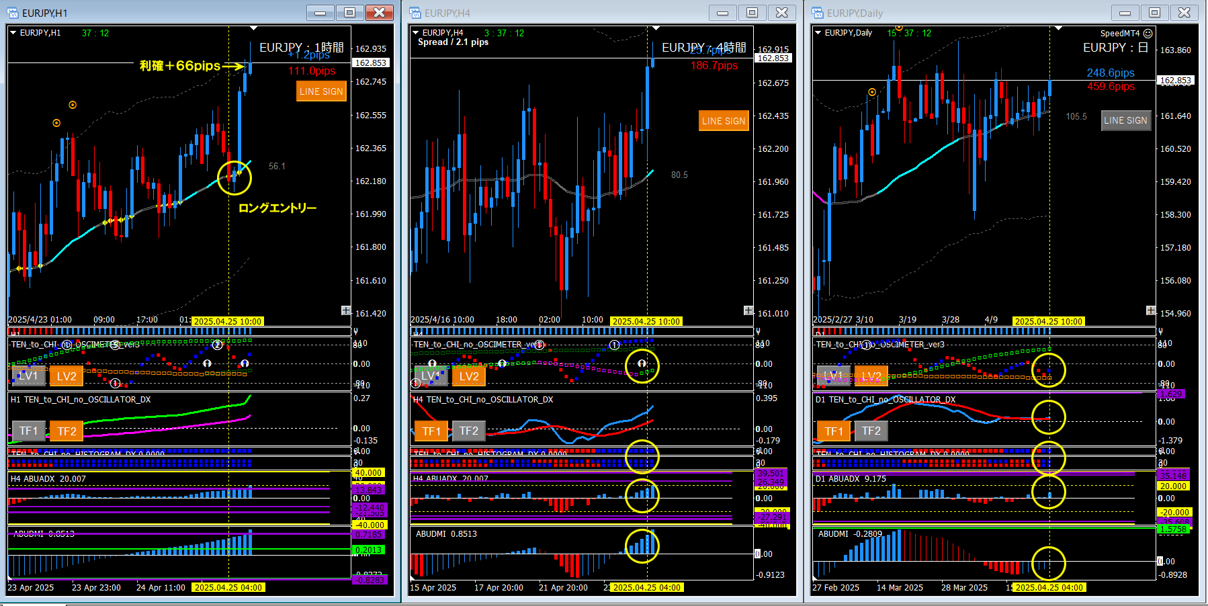Click the 2025.04.25 04:00 label in H4 window
This screenshot has height=606, width=1208.
tap(647, 588)
